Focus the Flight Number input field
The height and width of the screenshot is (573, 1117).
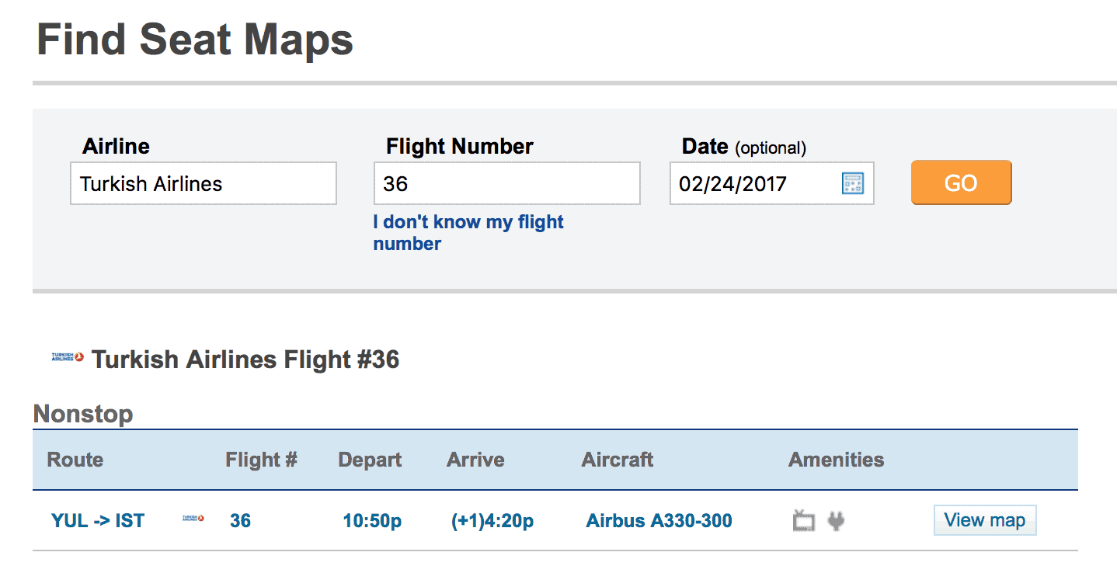pyautogui.click(x=506, y=184)
